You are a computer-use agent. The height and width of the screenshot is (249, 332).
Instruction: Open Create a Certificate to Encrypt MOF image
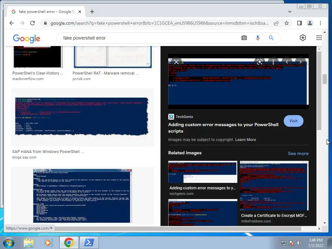point(274,186)
